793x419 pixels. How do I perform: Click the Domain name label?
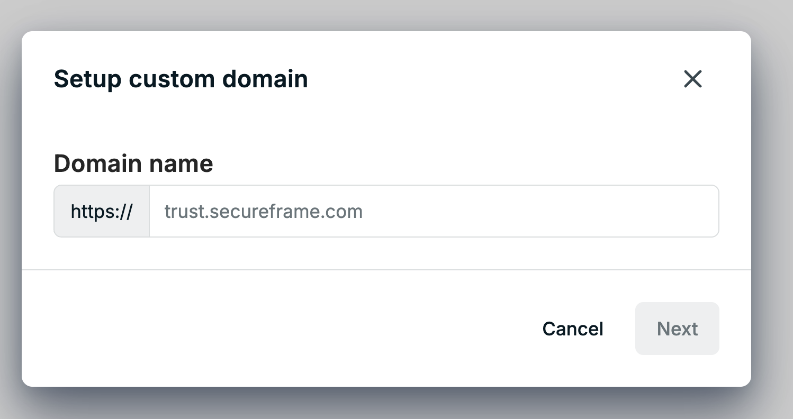tap(133, 163)
